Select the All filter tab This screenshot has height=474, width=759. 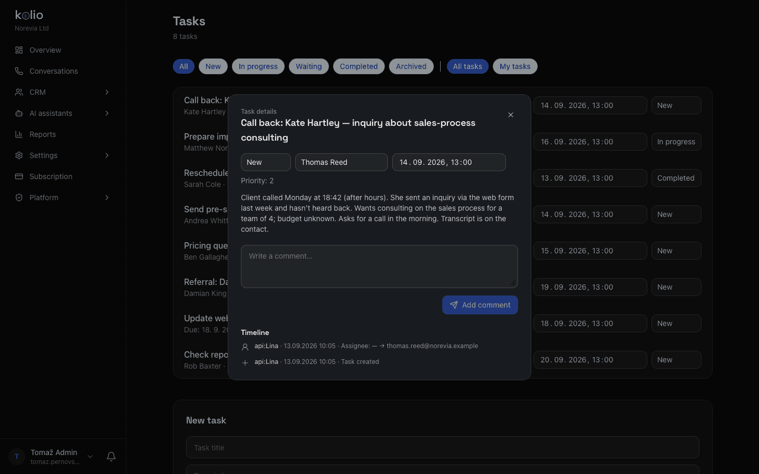point(183,66)
